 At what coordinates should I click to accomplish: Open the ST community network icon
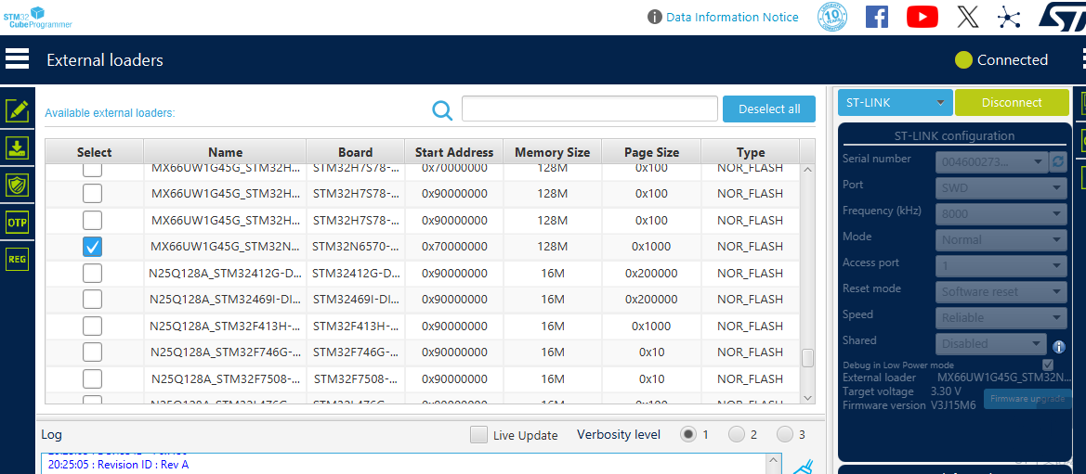tap(1009, 17)
